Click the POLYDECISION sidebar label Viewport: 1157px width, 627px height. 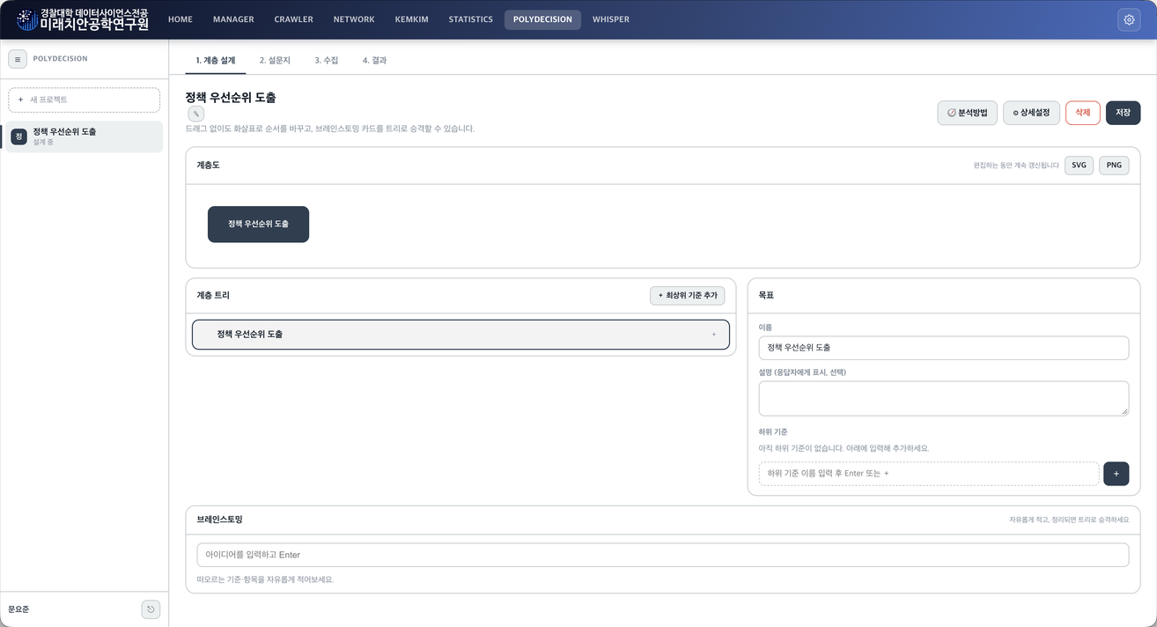click(x=60, y=59)
